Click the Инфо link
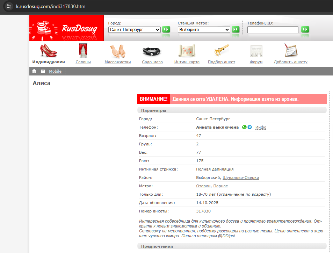333x253 pixels. (261, 128)
